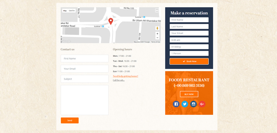Open the 01/dd/yy date field
Screen dimensions: 277x133
click(189, 47)
